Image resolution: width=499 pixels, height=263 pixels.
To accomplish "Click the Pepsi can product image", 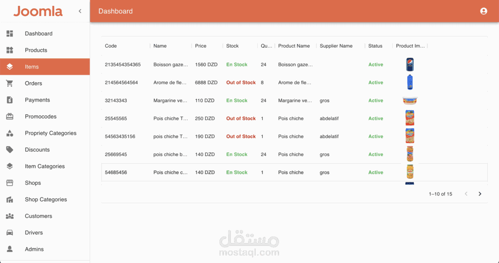I will point(410,65).
